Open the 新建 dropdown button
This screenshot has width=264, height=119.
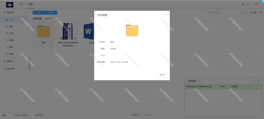coord(51,13)
